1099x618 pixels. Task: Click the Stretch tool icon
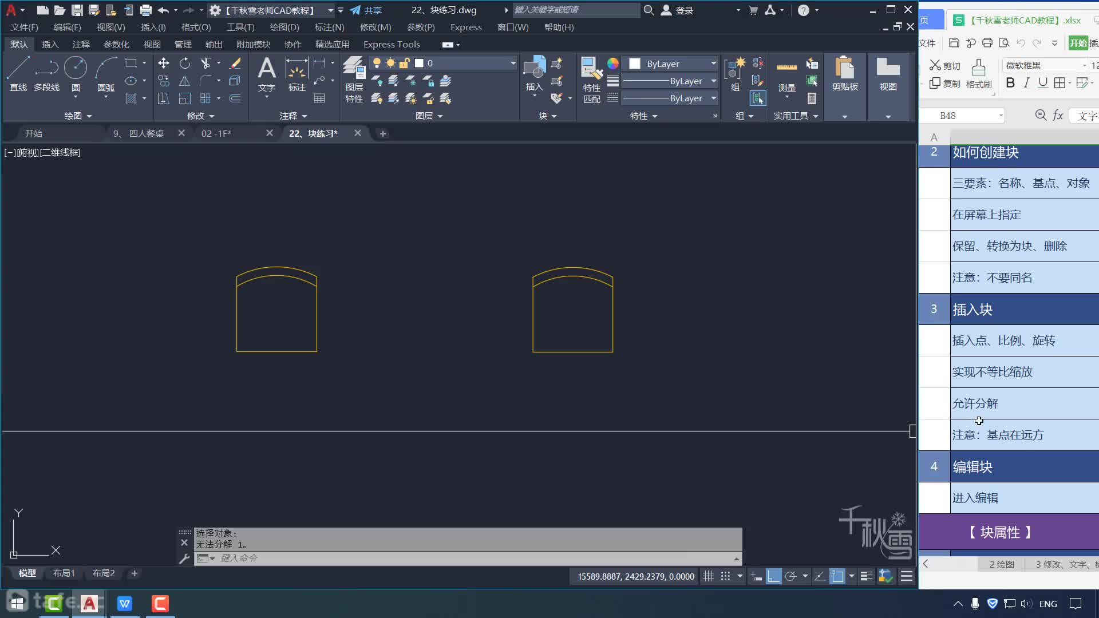[x=164, y=98]
